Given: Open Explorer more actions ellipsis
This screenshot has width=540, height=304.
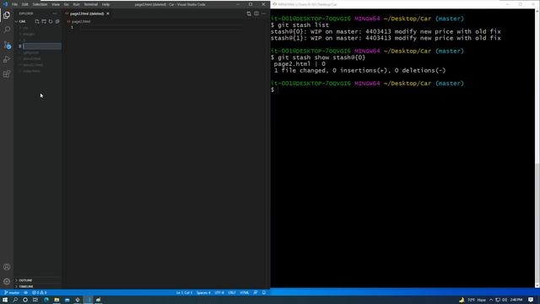Looking at the screenshot, I should click(55, 14).
